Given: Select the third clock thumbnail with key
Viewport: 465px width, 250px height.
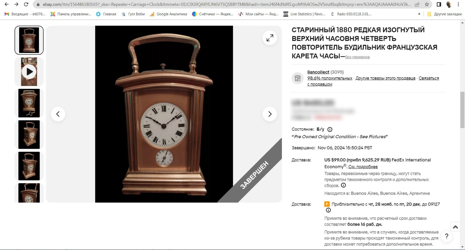Looking at the screenshot, I should (29, 103).
